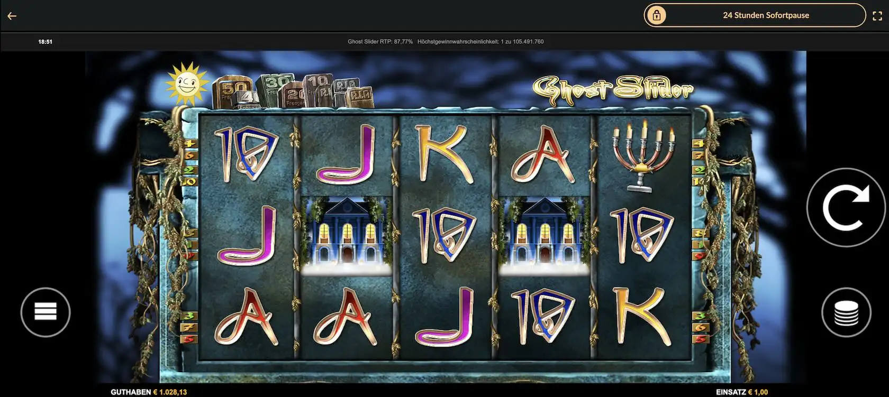Click the haunted house symbol on reel four
The image size is (889, 397).
coord(545,235)
